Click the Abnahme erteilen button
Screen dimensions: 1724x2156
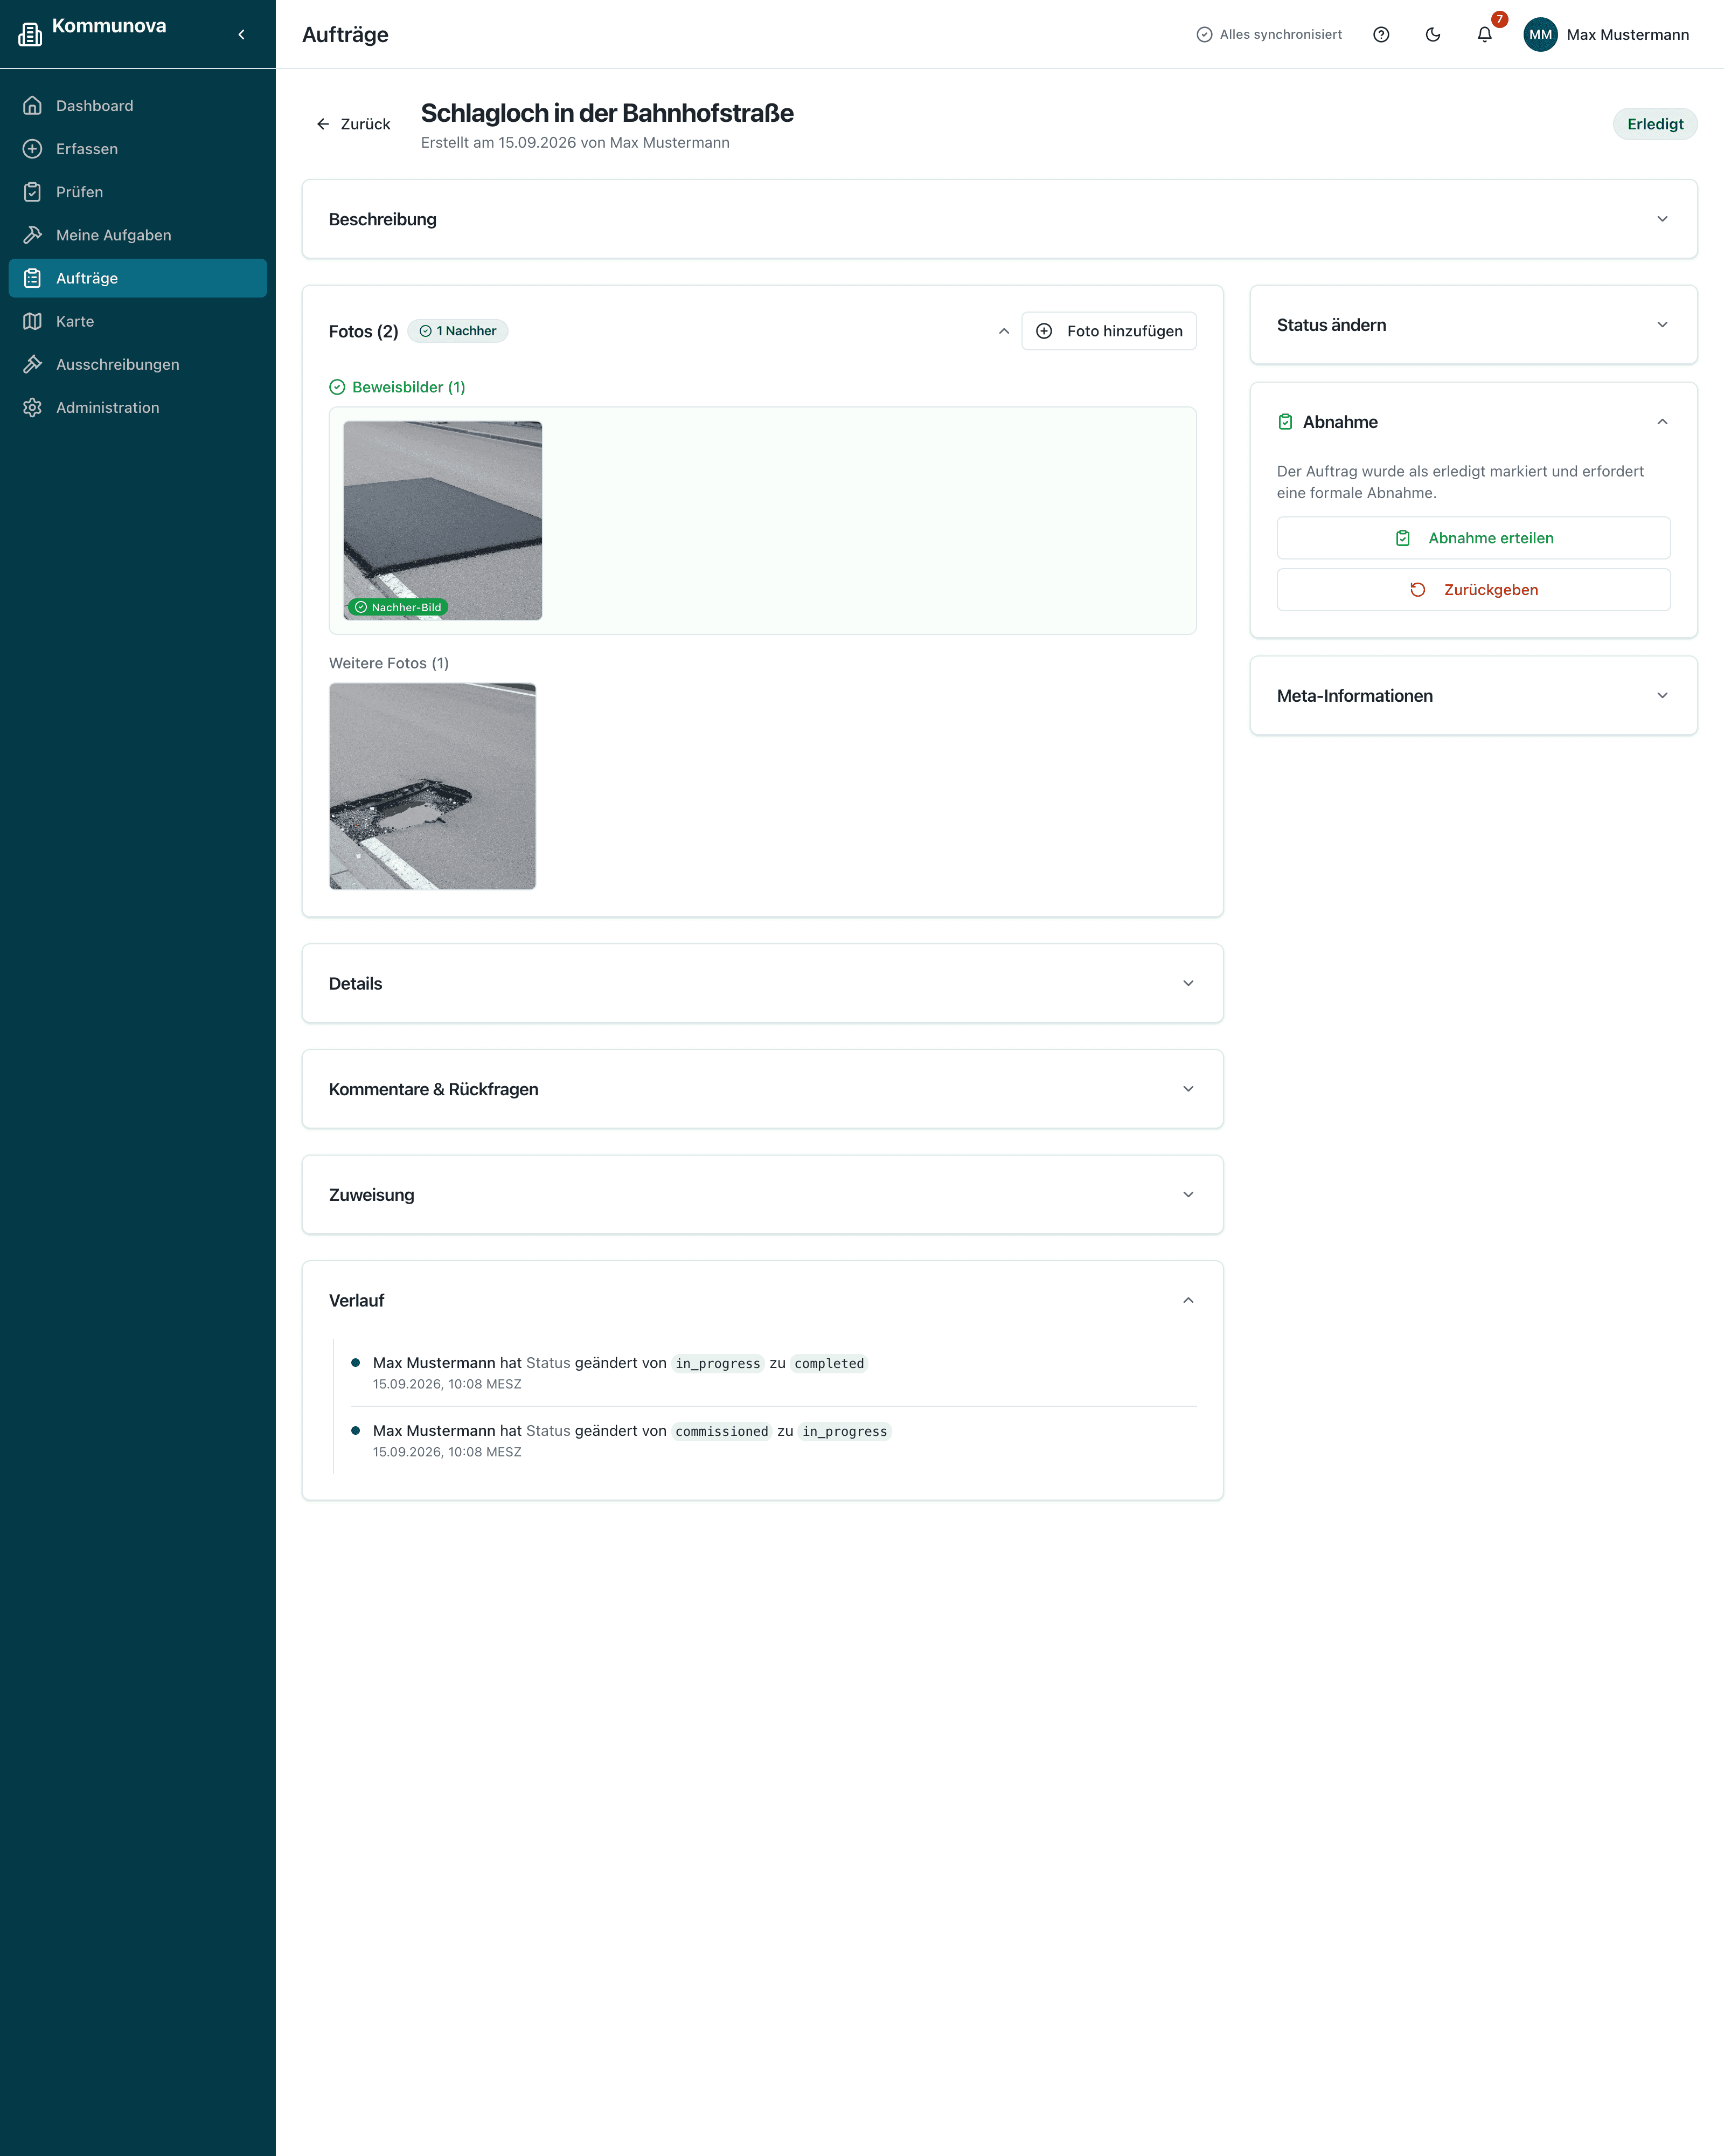click(x=1473, y=538)
